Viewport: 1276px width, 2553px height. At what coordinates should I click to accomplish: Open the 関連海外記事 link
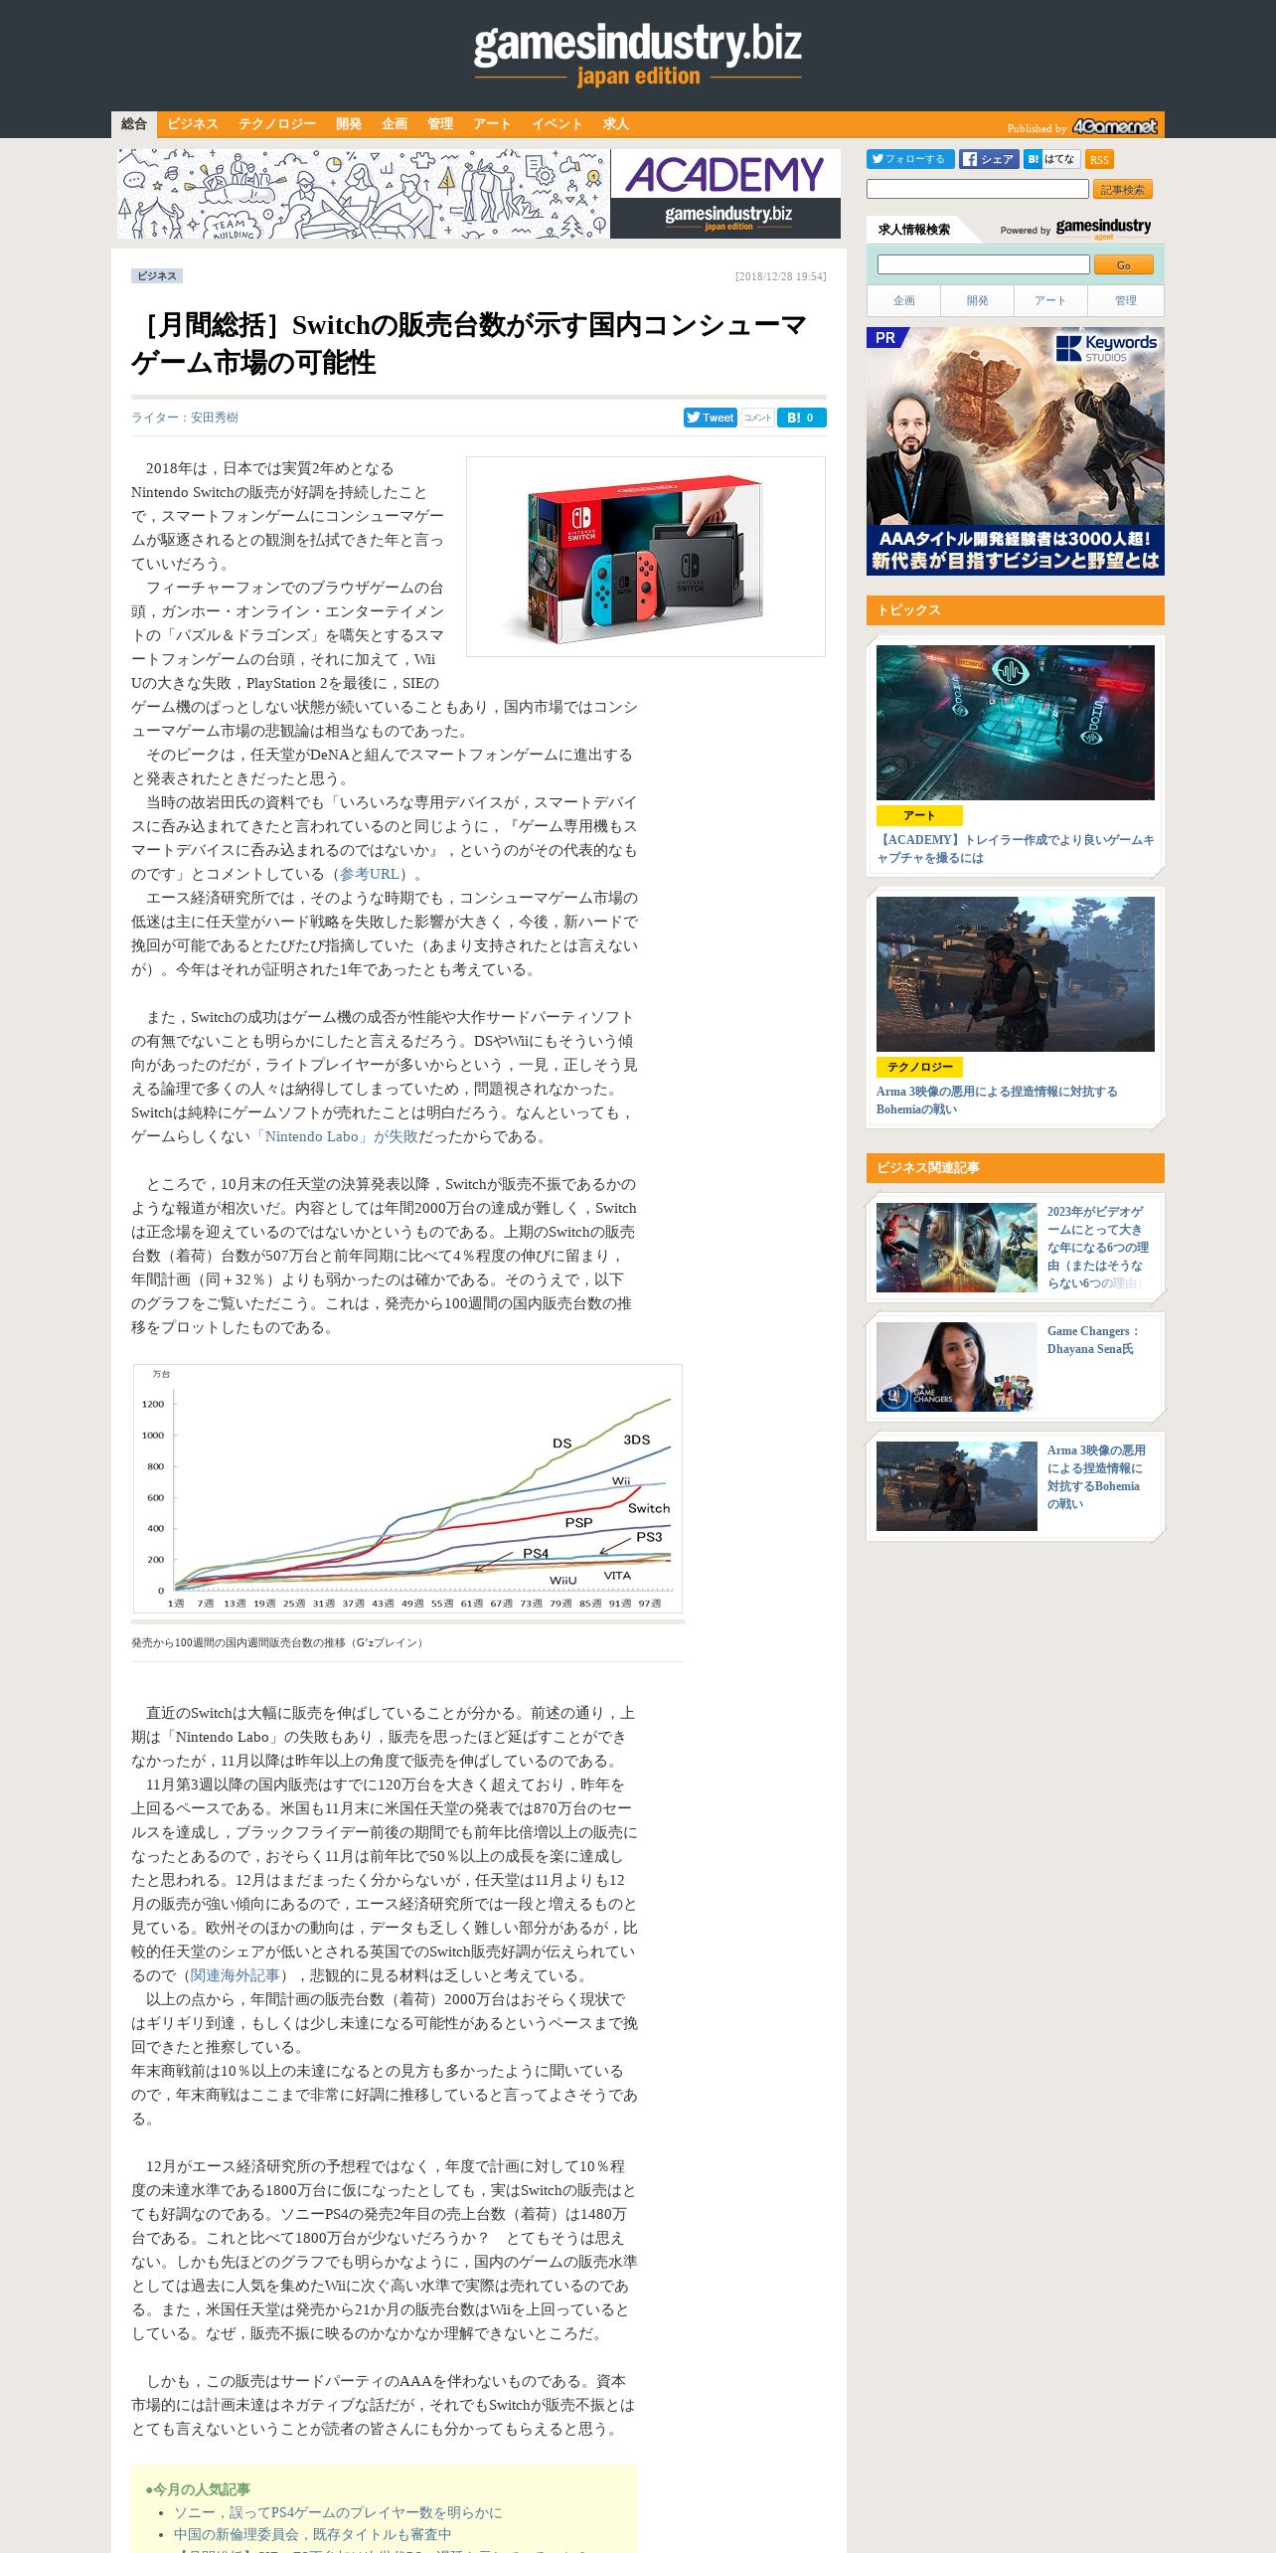coord(236,1975)
